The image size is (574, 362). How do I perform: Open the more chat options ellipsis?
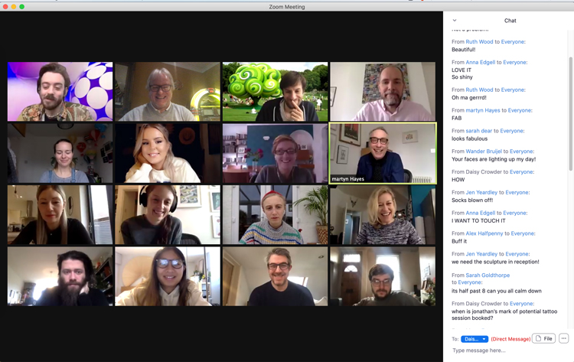(564, 338)
